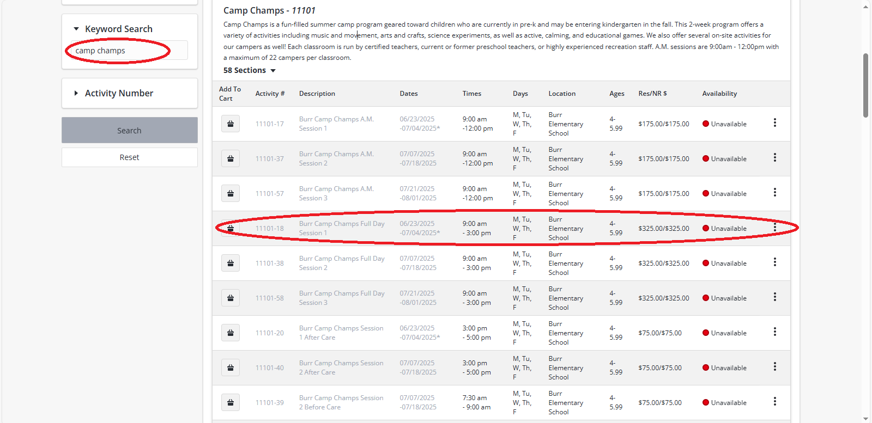Open more options menu for activity 11101-57
The image size is (872, 423).
pos(774,193)
